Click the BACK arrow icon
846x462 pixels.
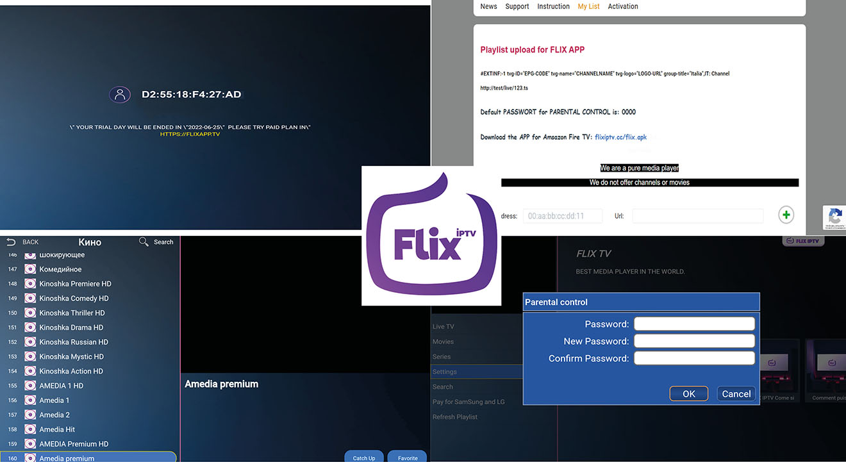tap(11, 242)
